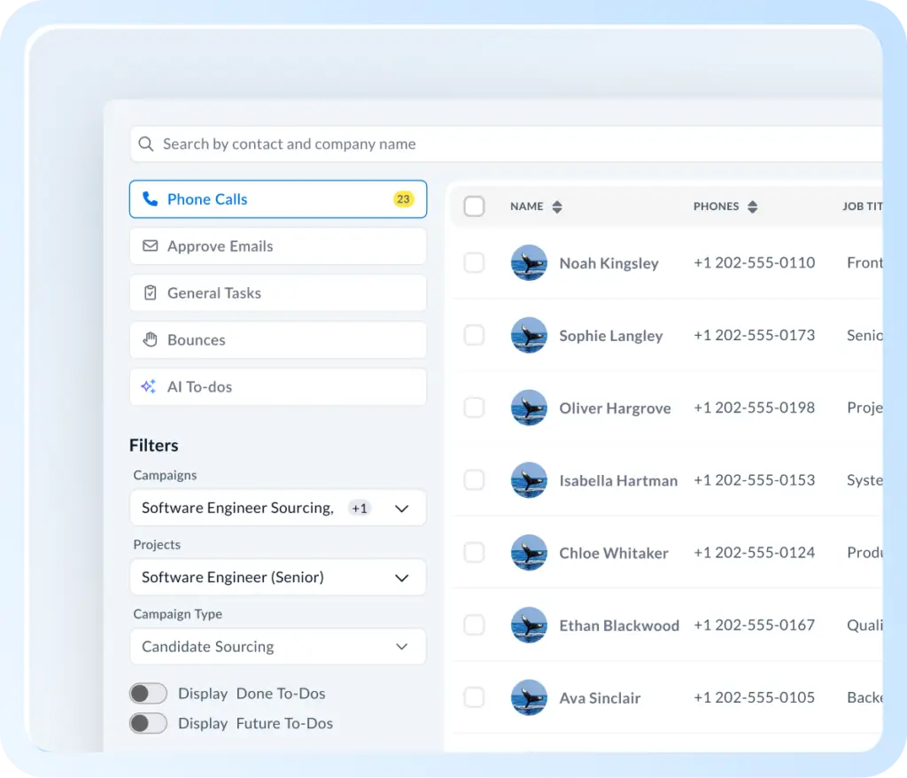Open Ethan Blackwood's contact name
Image resolution: width=907 pixels, height=778 pixels.
pos(619,626)
